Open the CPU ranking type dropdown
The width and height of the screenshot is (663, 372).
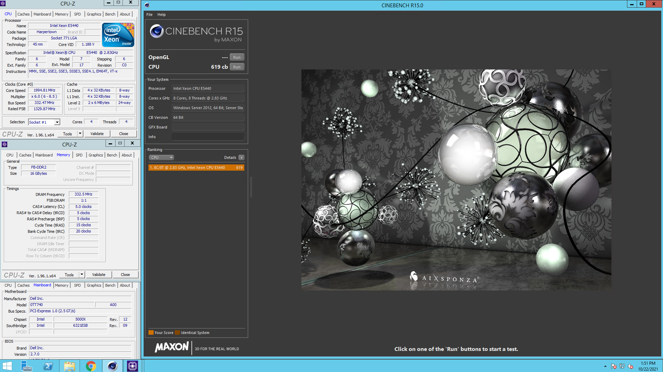pos(162,158)
